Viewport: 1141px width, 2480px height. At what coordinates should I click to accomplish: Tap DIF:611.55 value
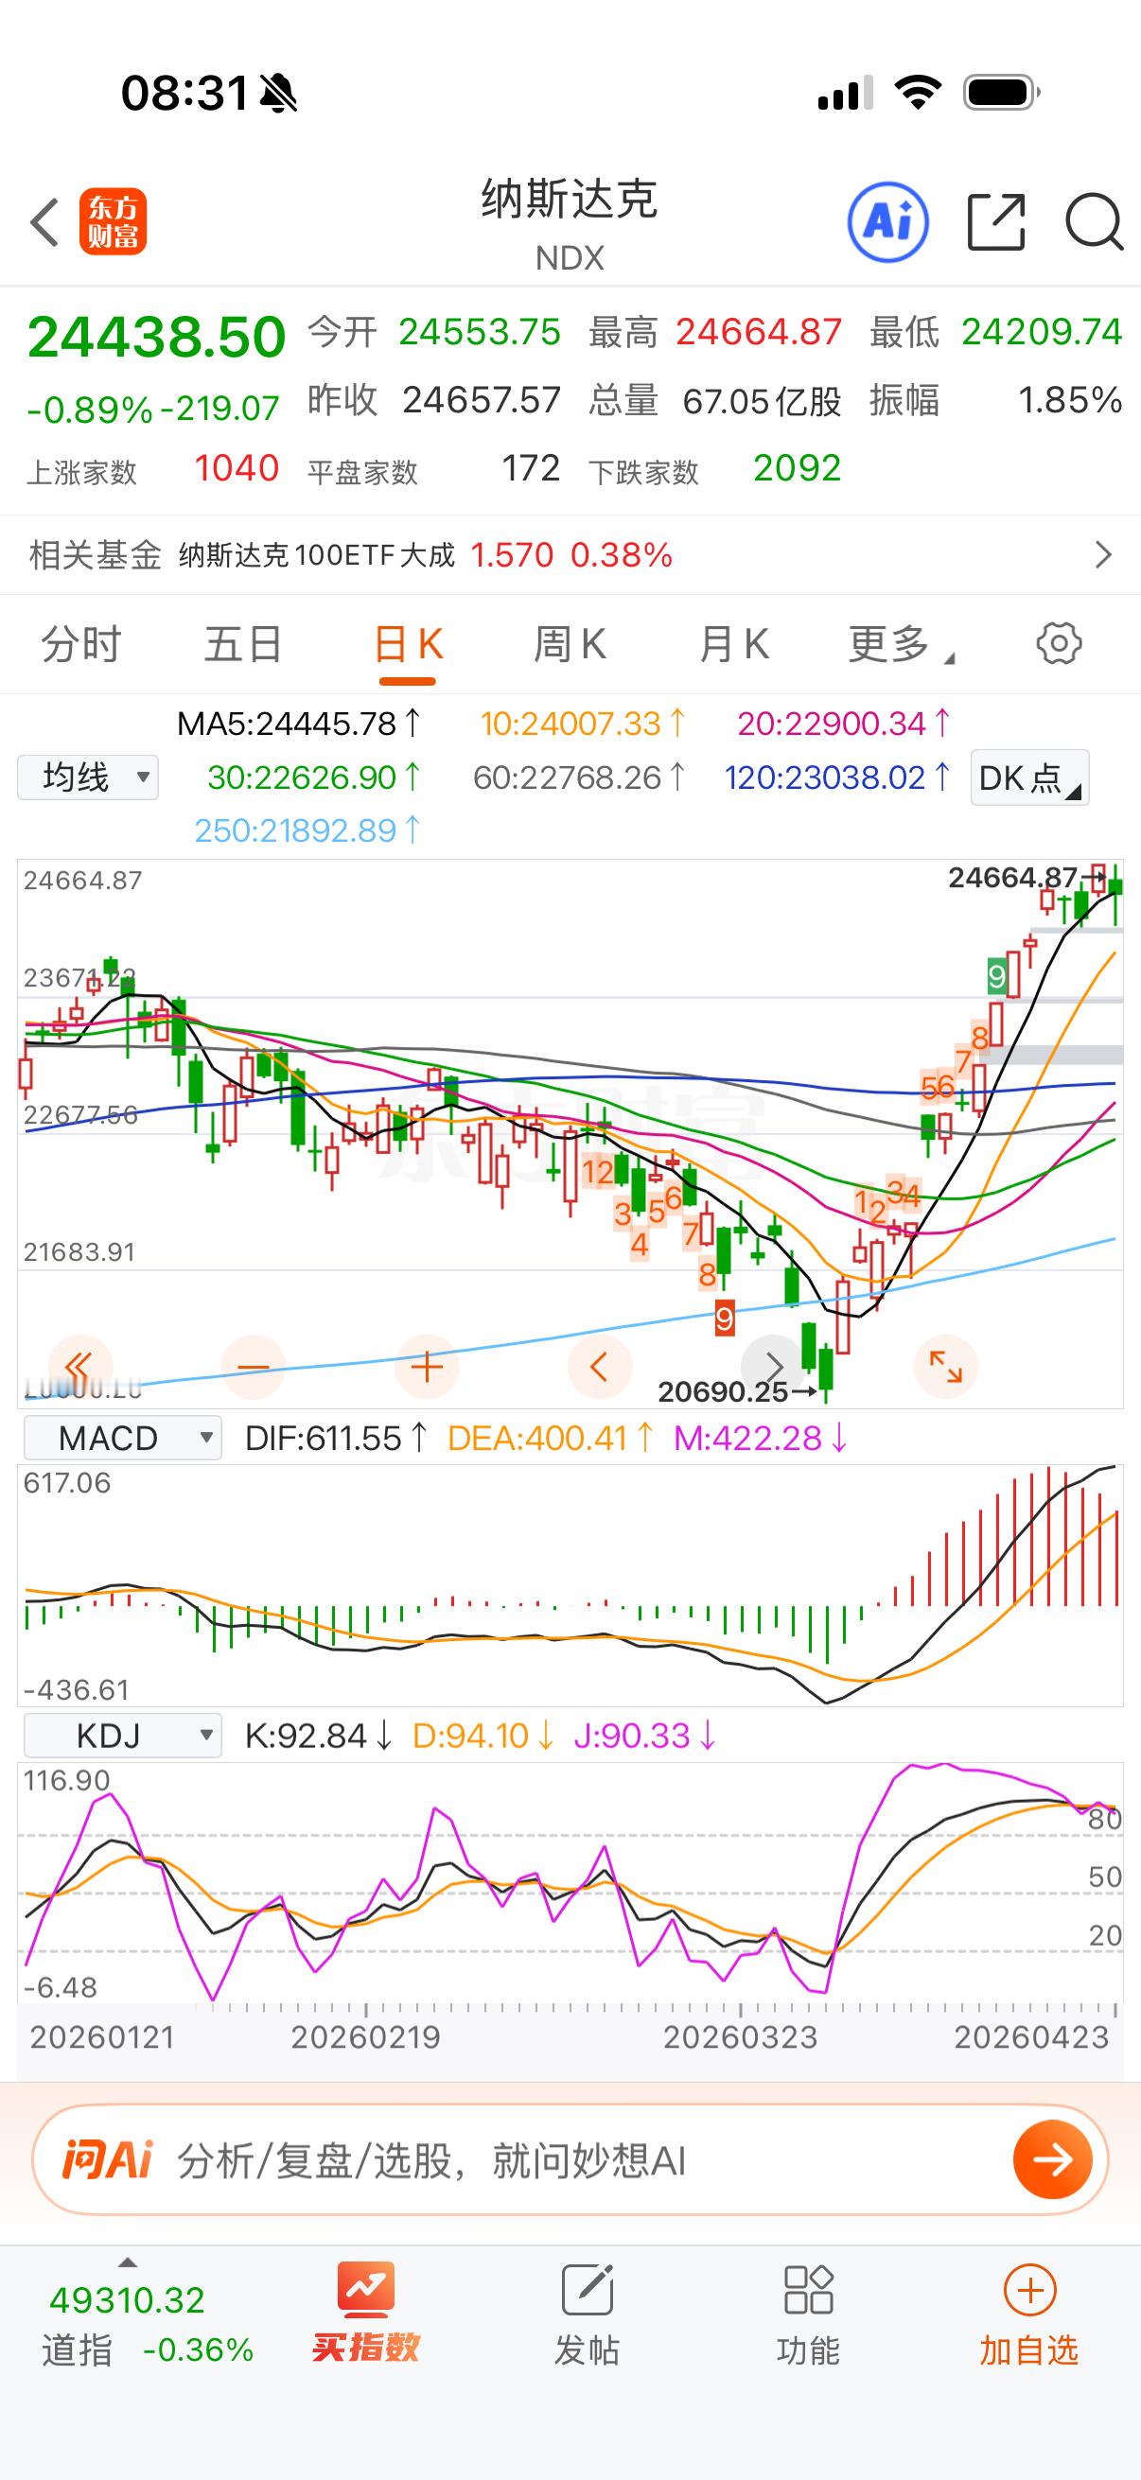click(337, 1438)
